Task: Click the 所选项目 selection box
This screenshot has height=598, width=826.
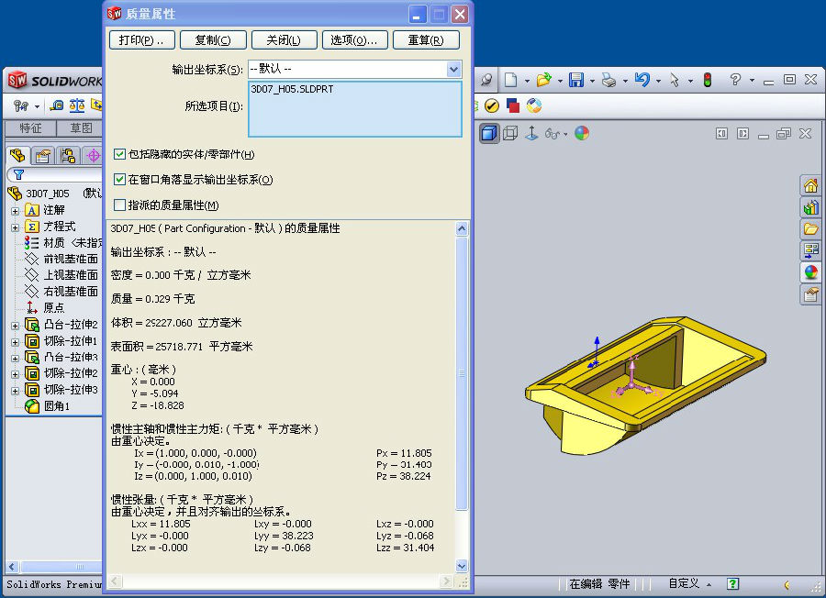Action: point(355,109)
